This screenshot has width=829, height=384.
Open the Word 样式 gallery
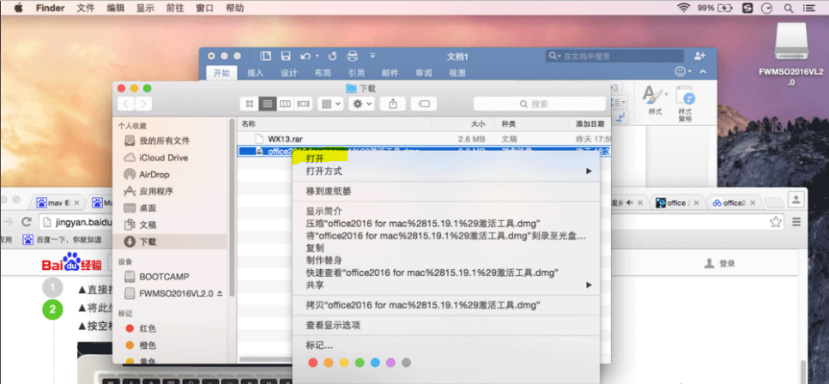tap(655, 101)
